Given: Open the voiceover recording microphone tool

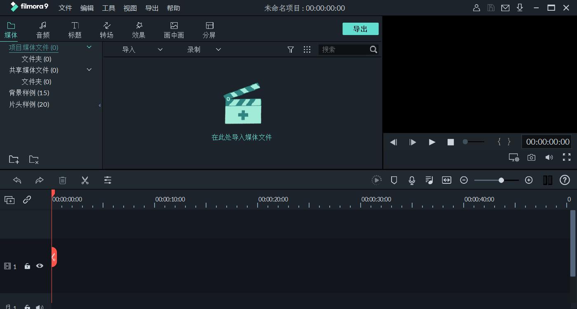Looking at the screenshot, I should [411, 180].
